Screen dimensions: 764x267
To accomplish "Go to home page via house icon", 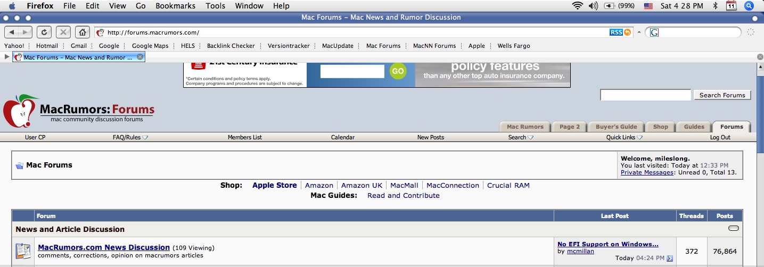I will point(82,32).
